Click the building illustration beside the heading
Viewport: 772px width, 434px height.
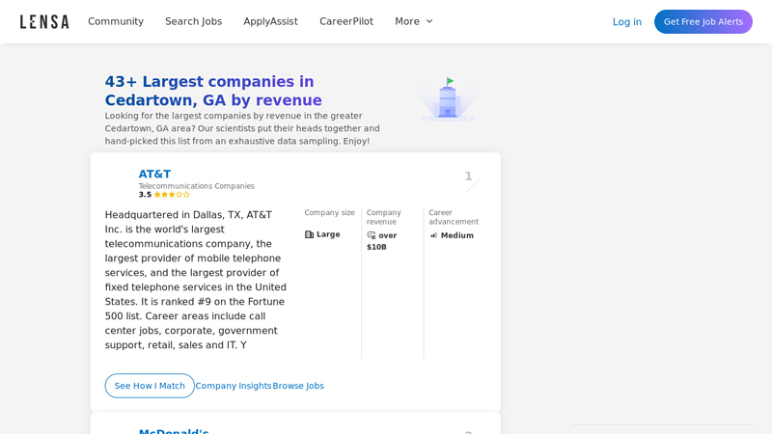coord(447,99)
